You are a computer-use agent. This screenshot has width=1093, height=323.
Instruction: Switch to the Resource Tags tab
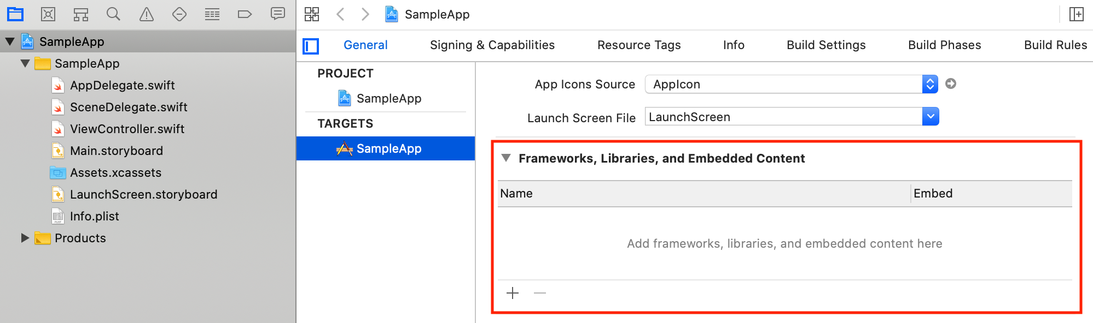[639, 45]
